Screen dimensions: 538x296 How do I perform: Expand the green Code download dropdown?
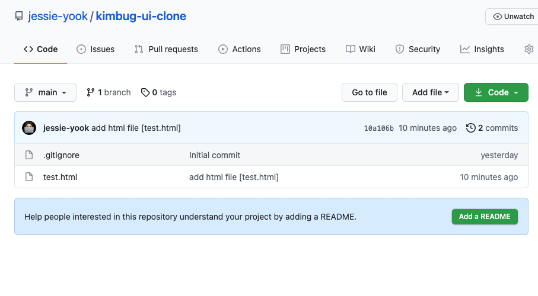tap(496, 92)
